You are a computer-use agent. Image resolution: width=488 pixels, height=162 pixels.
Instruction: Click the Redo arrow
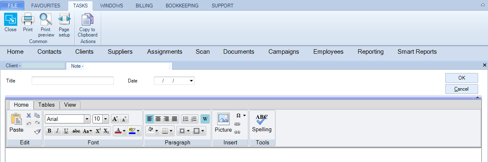tap(37, 123)
